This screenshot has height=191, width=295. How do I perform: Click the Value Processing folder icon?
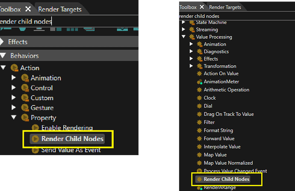point(192,37)
